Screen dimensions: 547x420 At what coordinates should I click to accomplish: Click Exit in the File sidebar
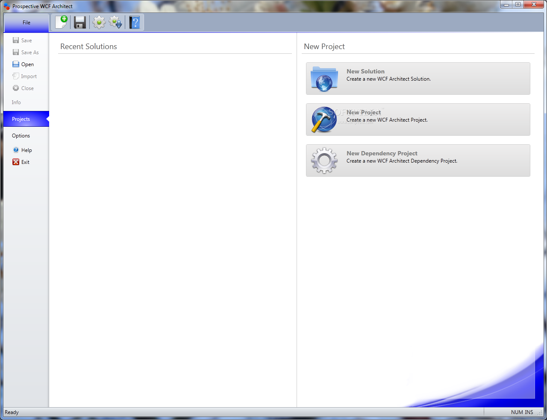tap(21, 162)
